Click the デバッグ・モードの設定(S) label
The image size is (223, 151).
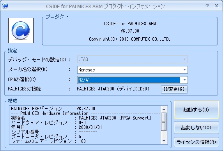pyautogui.click(x=37, y=59)
